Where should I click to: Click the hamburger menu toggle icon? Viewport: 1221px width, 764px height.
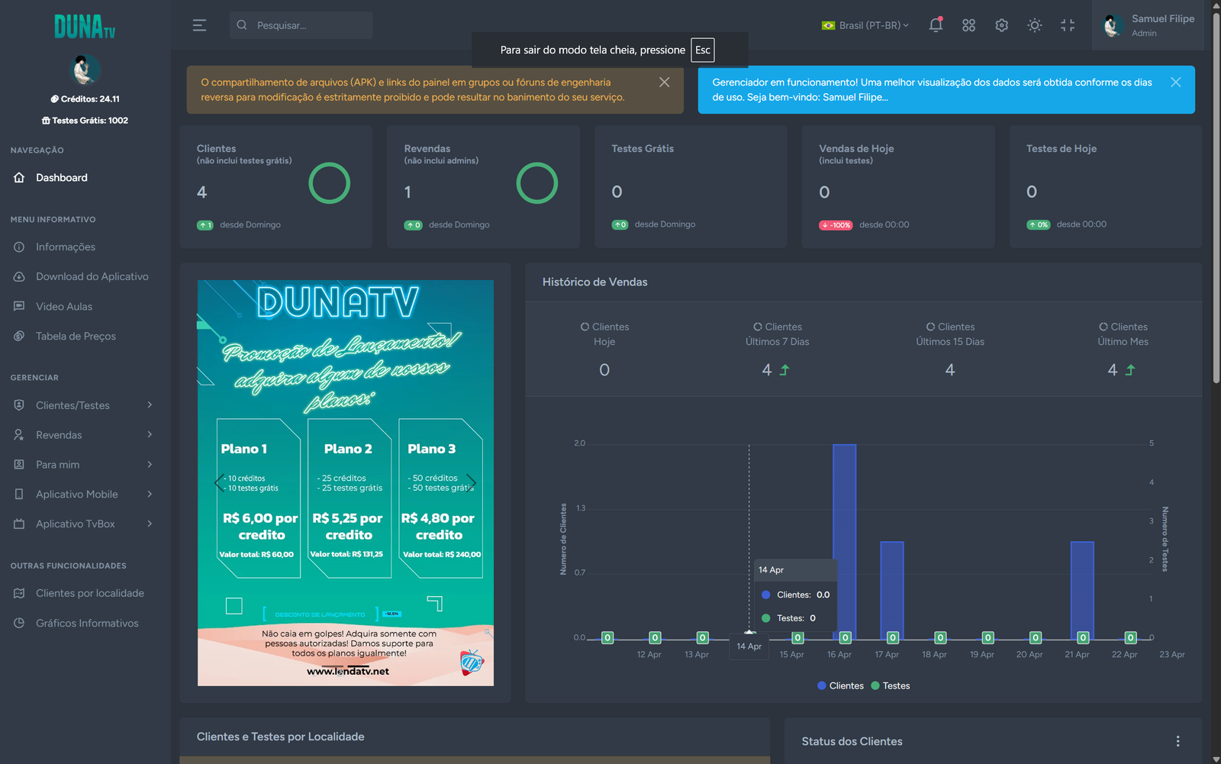click(x=199, y=25)
